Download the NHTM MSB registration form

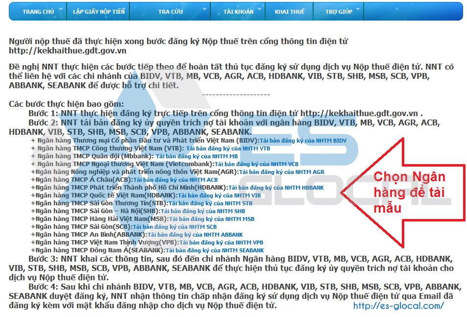tap(212, 219)
